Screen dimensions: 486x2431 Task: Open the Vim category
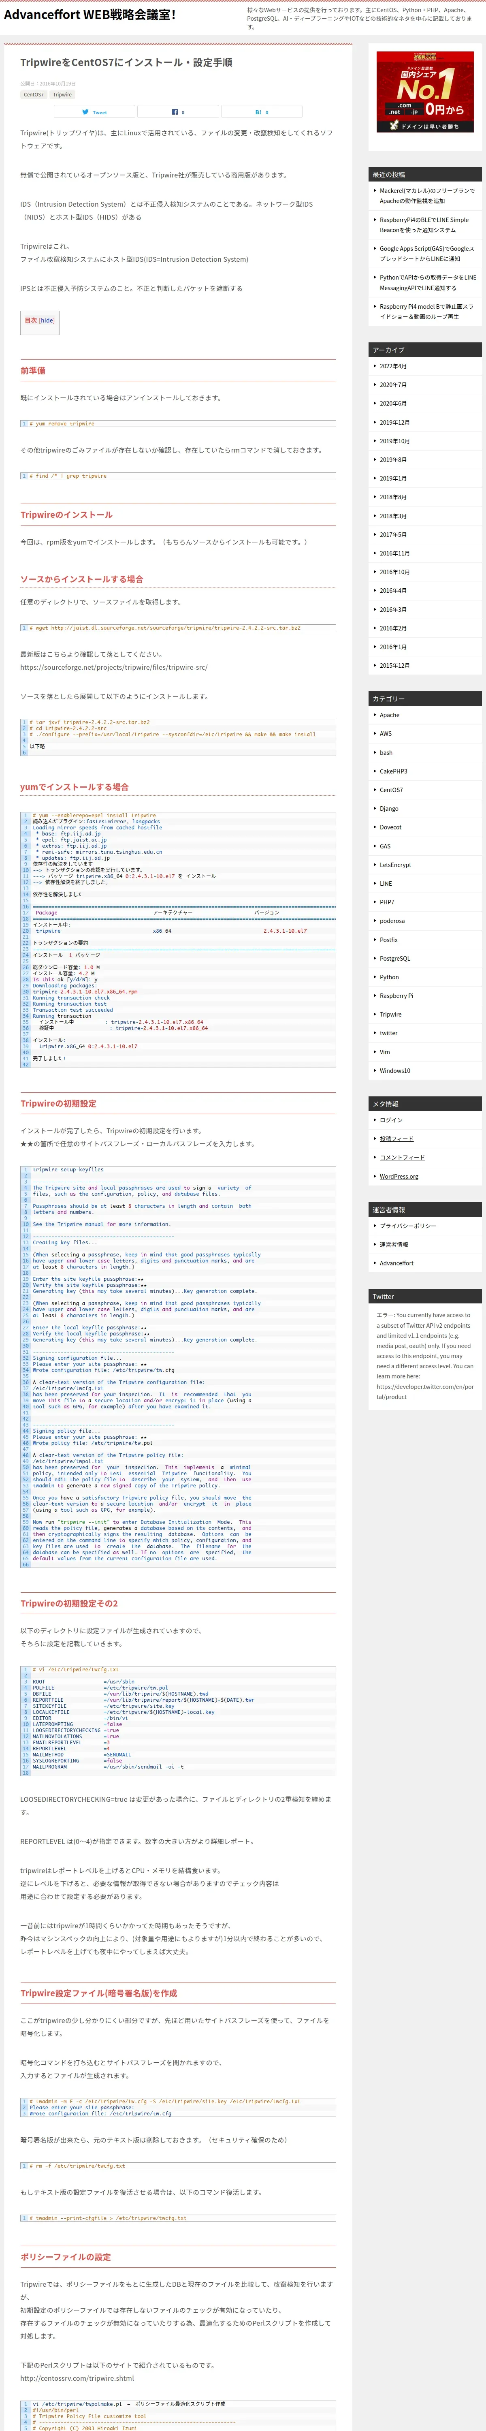[385, 1052]
